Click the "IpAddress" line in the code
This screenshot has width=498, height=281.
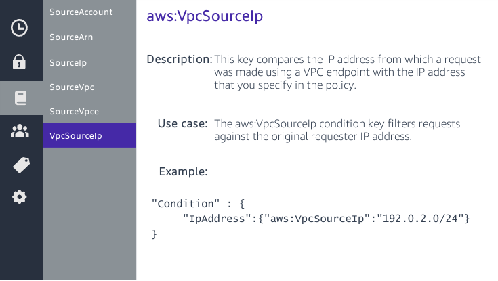click(x=326, y=219)
